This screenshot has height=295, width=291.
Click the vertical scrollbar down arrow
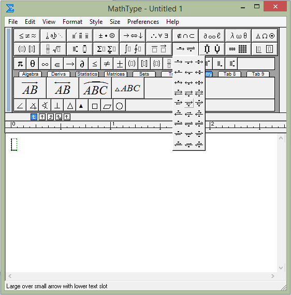pos(281,268)
